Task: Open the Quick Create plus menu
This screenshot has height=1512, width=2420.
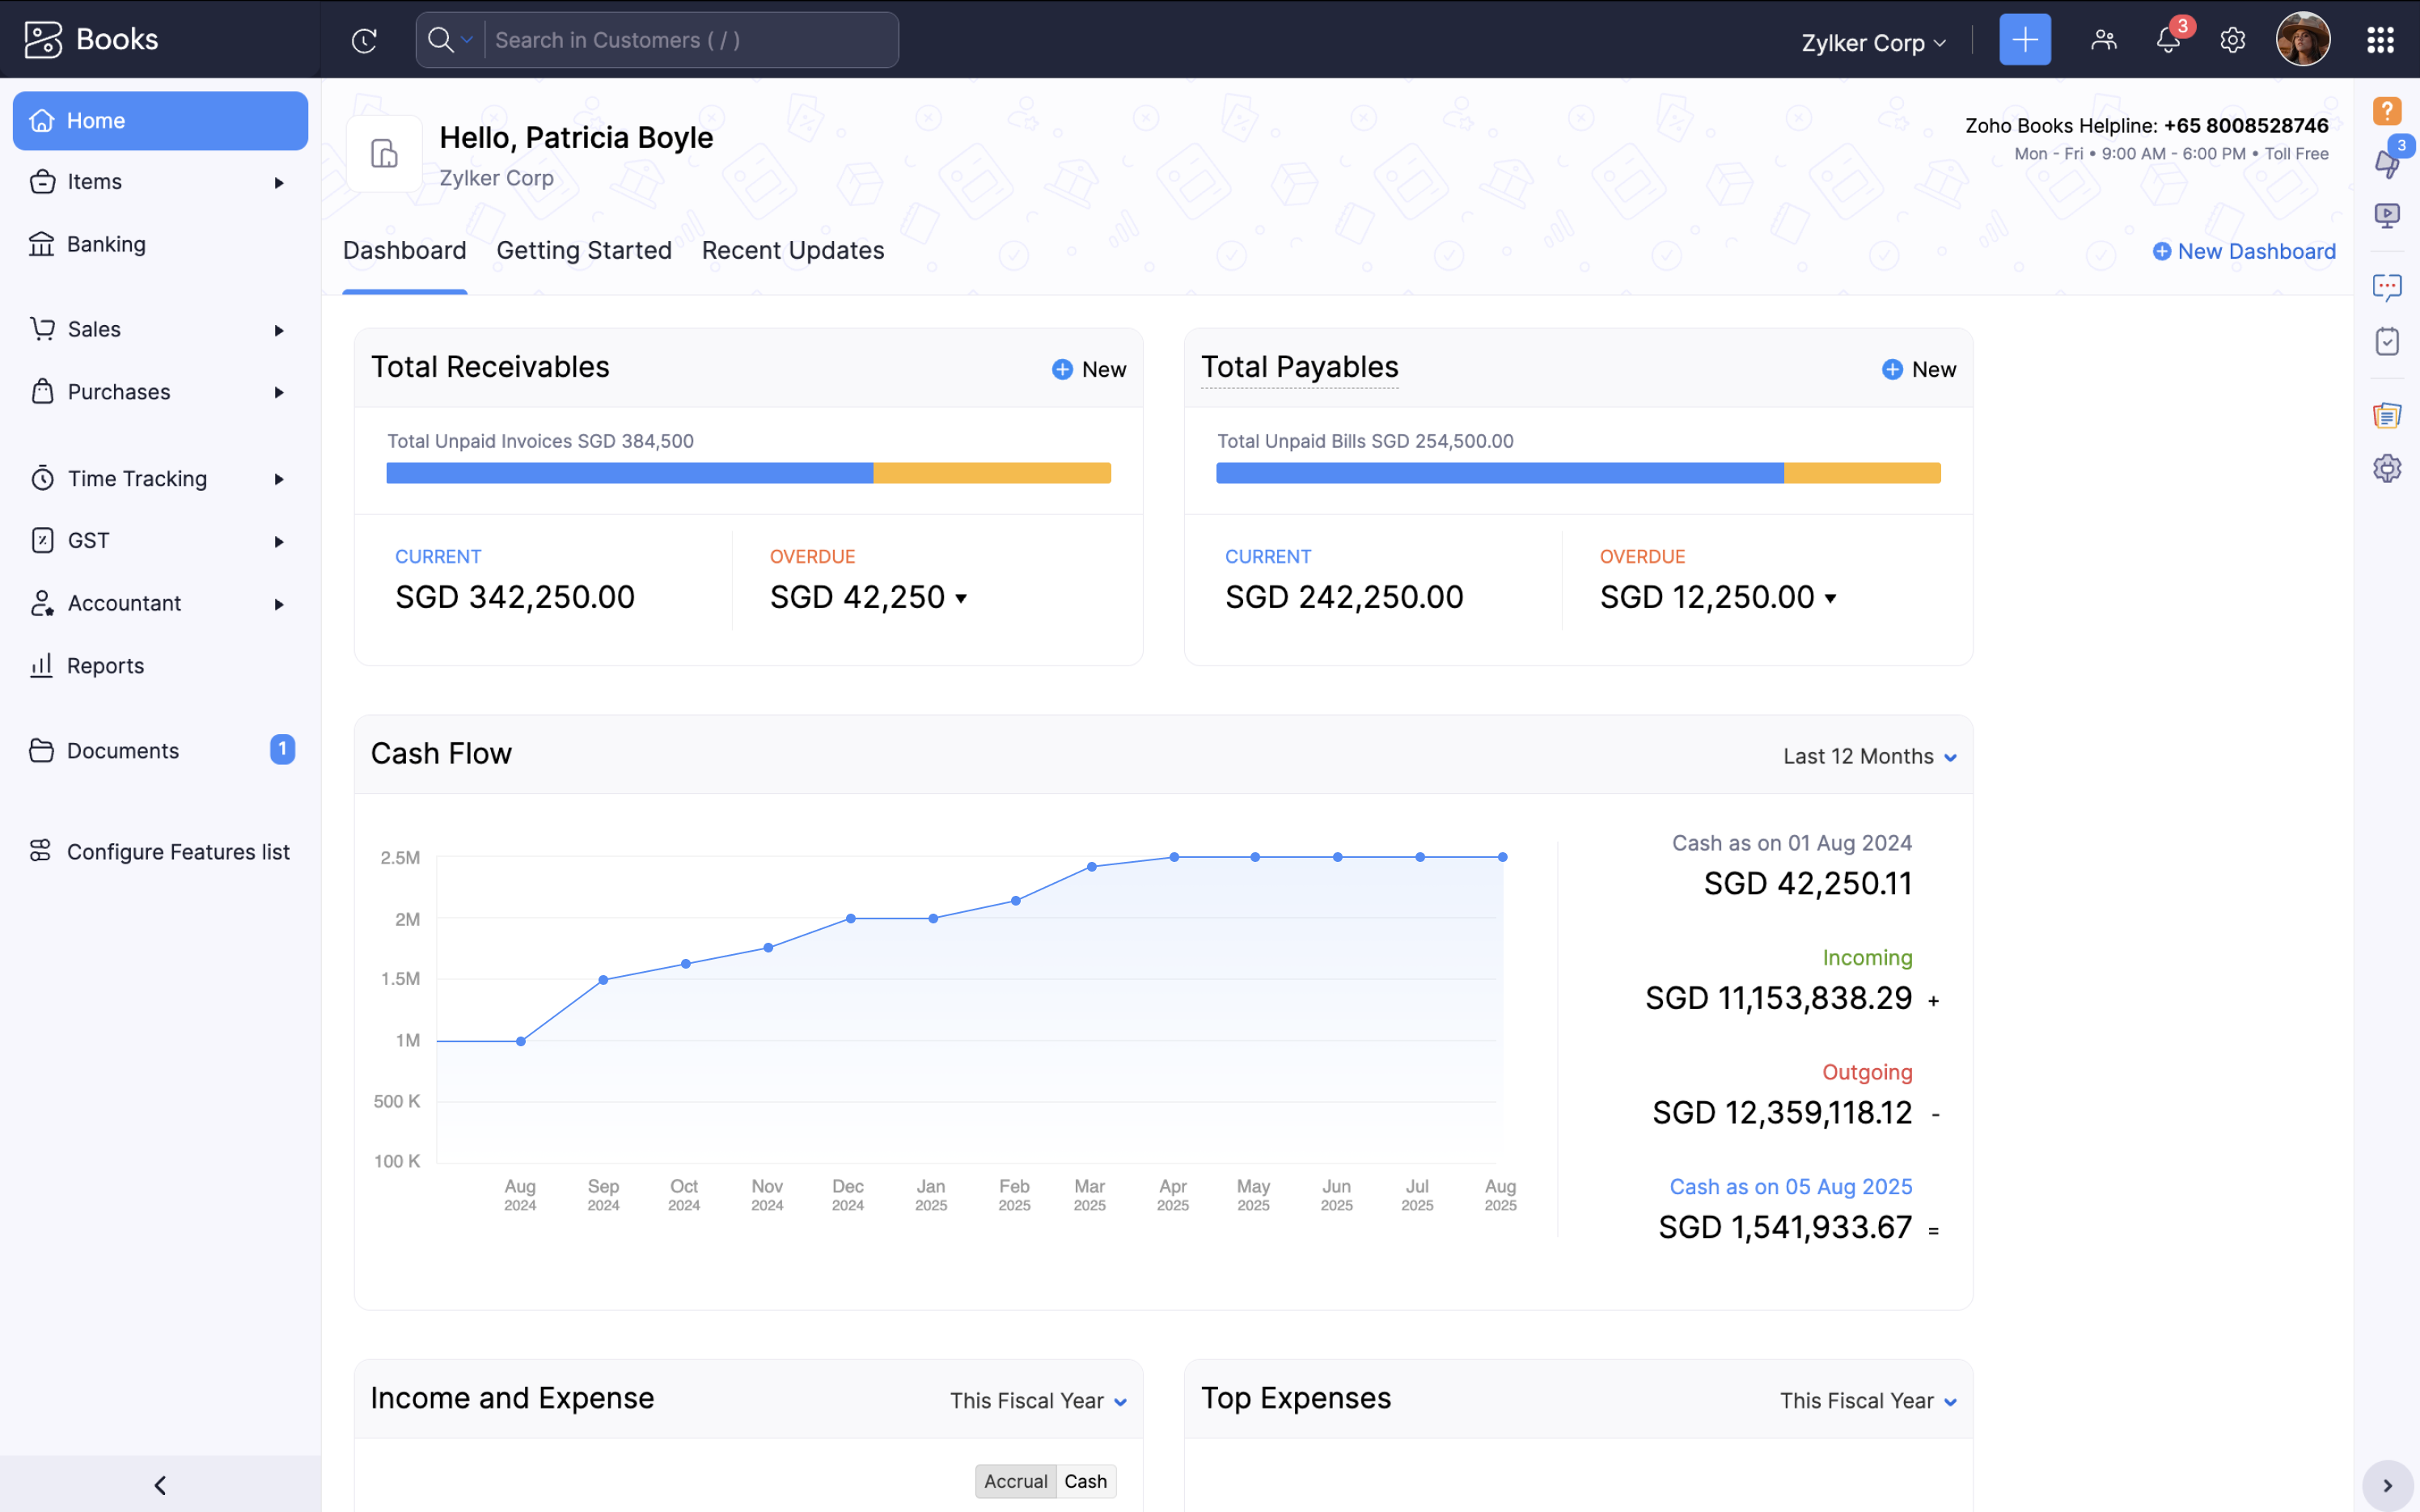Action: pos(2025,39)
